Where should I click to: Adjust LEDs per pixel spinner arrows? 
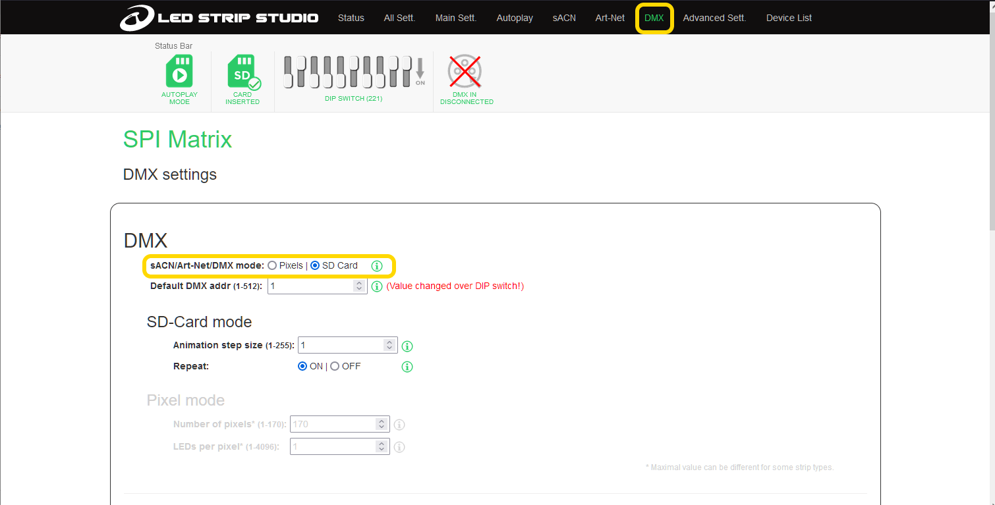point(382,446)
